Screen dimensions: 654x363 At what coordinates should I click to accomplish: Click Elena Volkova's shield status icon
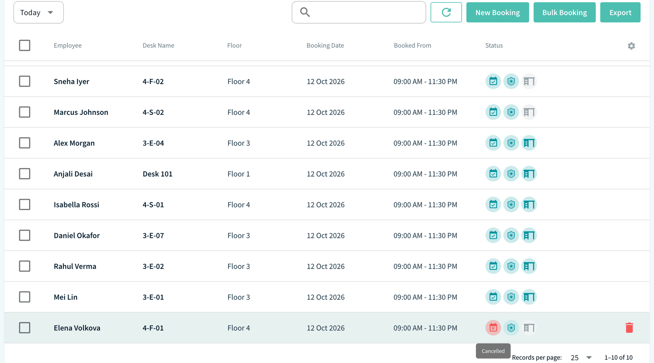(511, 328)
